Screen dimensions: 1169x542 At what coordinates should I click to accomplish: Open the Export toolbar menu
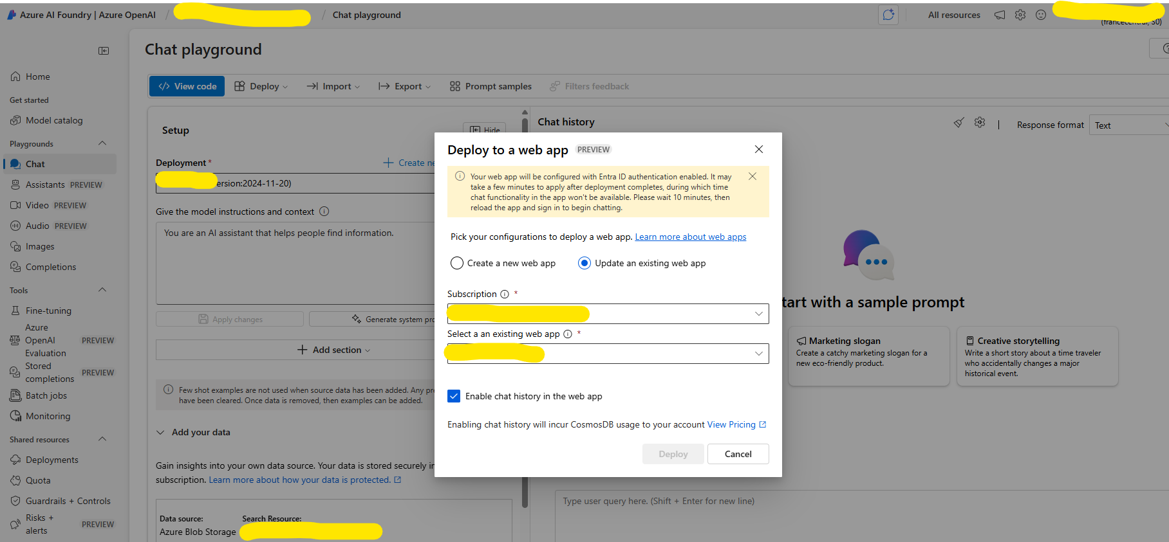pos(404,86)
